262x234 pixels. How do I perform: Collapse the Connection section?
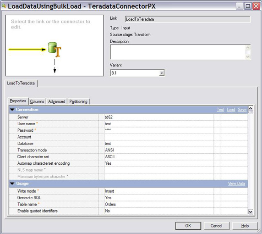click(x=12, y=110)
